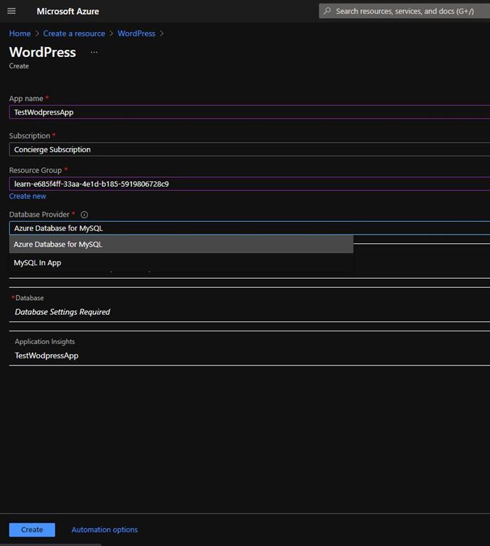Click the blue Create button
The width and height of the screenshot is (490, 546).
32,530
